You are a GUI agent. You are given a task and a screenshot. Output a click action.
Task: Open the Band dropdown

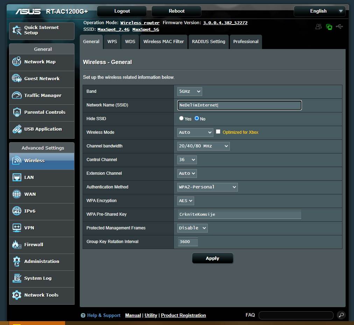tap(190, 91)
